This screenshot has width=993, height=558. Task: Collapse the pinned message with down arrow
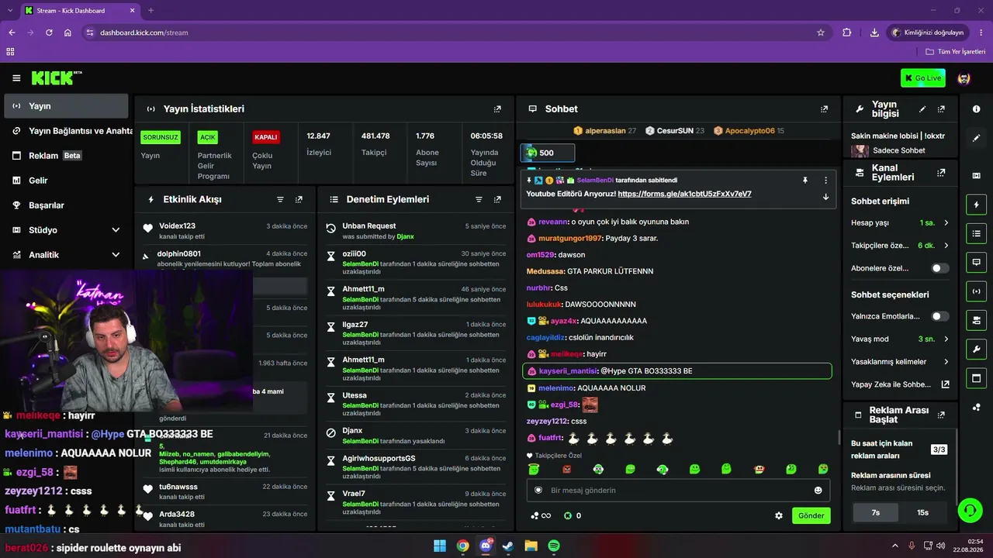pos(825,197)
